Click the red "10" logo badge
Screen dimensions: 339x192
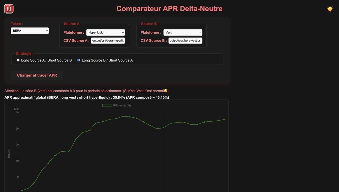pos(8,9)
